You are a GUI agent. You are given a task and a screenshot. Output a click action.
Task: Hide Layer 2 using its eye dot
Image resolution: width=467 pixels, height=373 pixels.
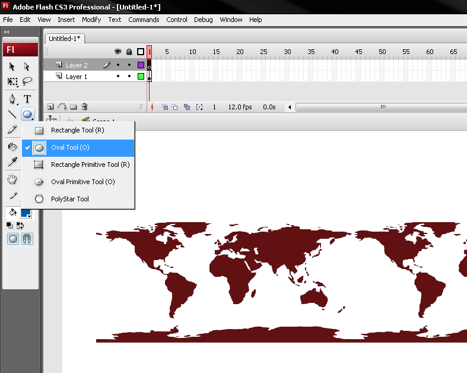[118, 65]
